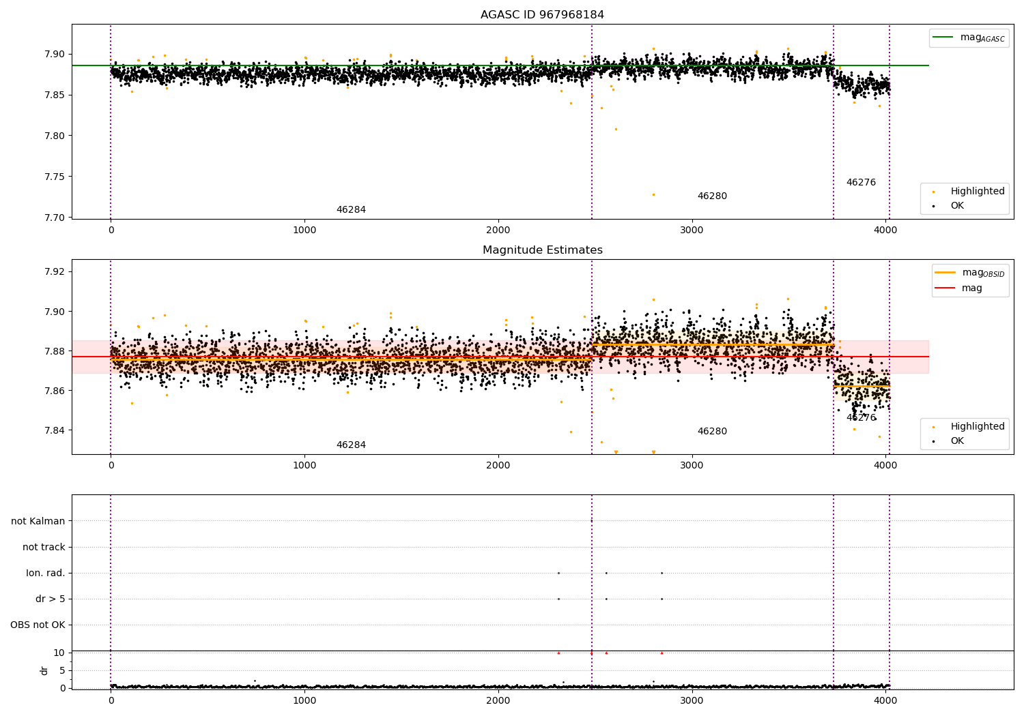Click x-tick 3000 under top plot
The width and height of the screenshot is (1024, 716).
692,230
